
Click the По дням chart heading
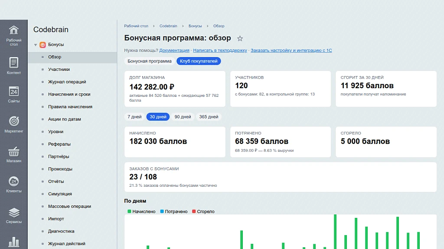[x=135, y=201]
